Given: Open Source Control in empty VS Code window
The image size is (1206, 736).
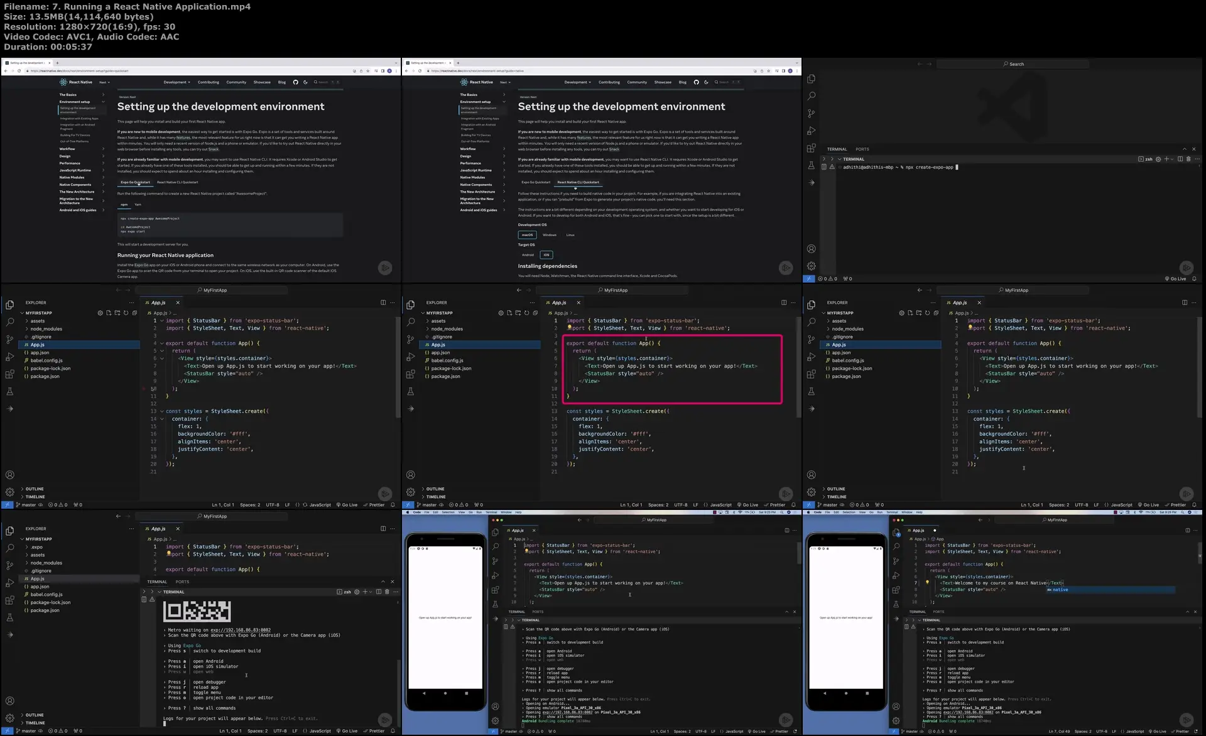Looking at the screenshot, I should [x=811, y=114].
